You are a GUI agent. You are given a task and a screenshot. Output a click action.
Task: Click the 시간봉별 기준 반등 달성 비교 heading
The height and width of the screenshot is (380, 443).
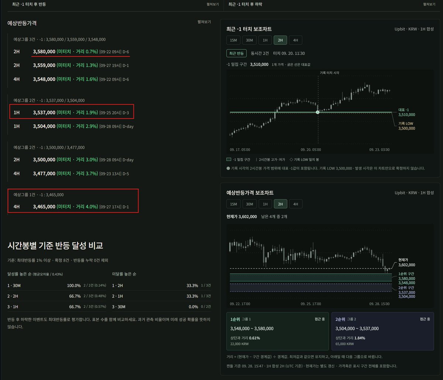(x=55, y=246)
